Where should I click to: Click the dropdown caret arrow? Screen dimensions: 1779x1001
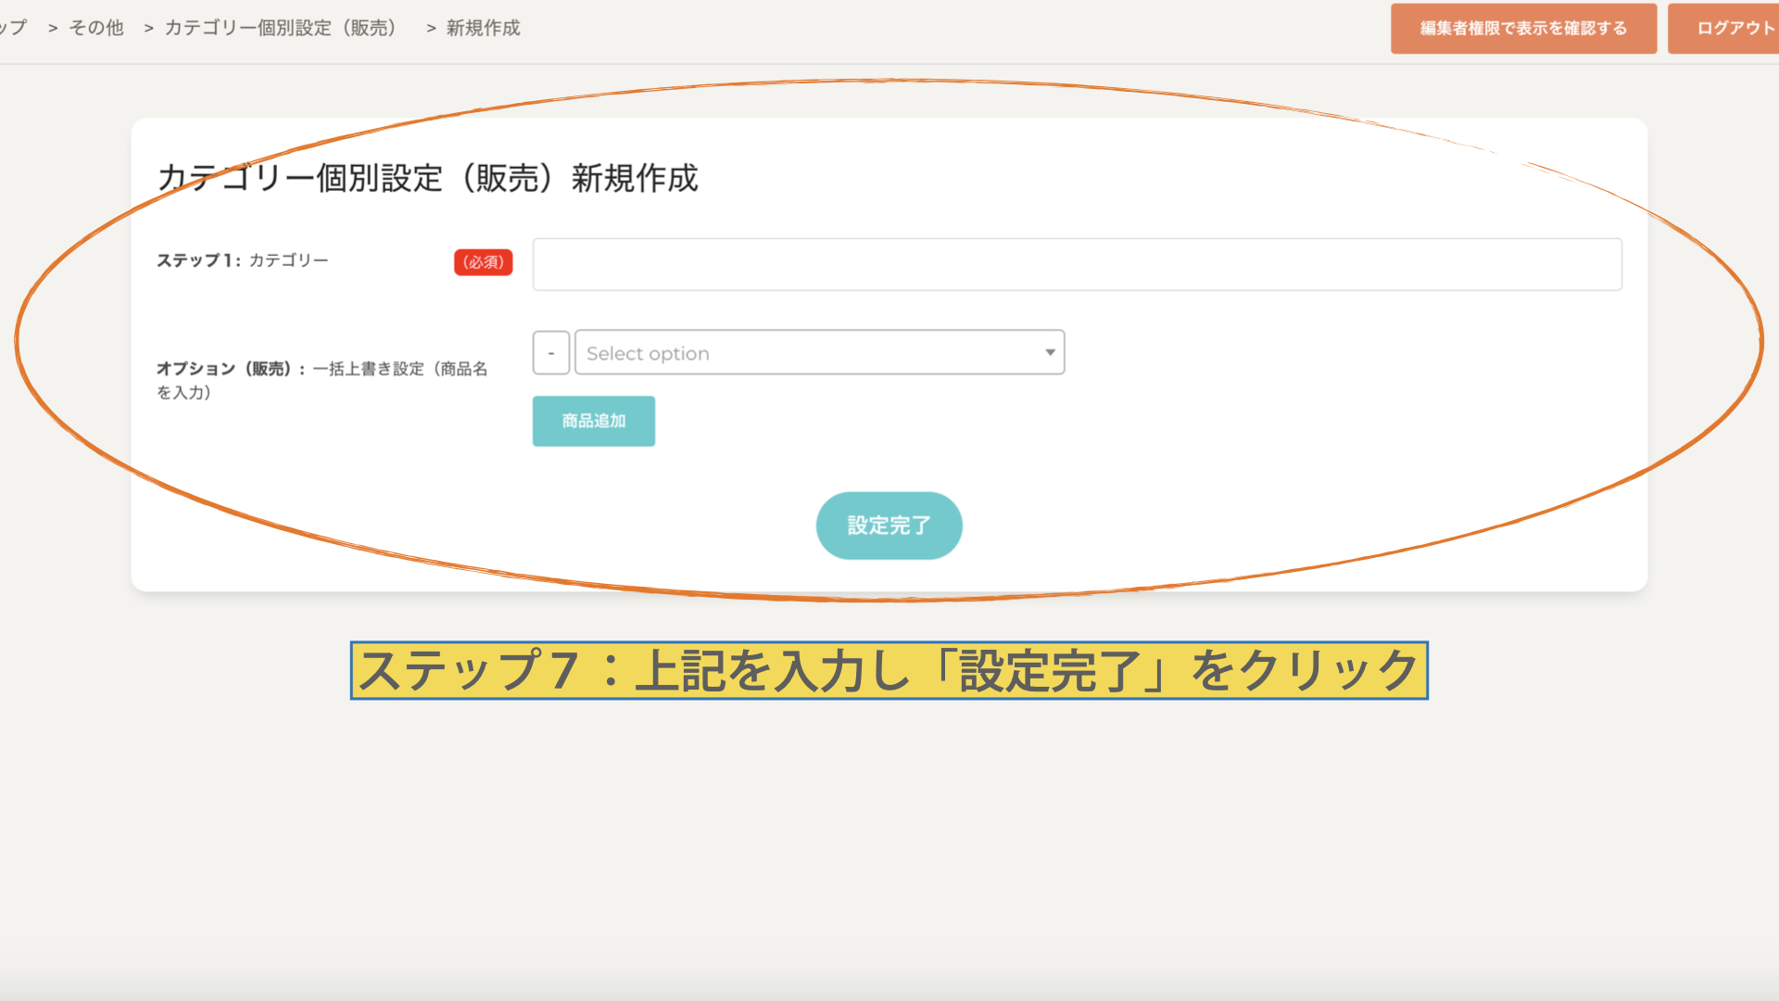1050,352
